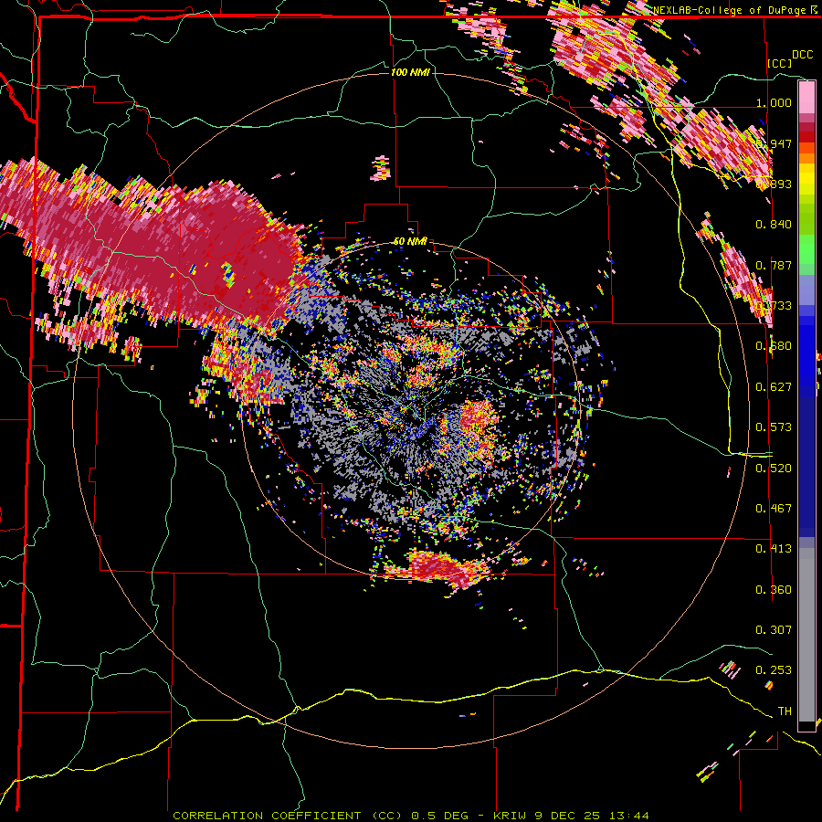Click the 0.787 legend value
822x822 pixels.
[774, 265]
